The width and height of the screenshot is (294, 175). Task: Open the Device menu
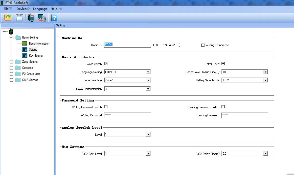pos(23,9)
